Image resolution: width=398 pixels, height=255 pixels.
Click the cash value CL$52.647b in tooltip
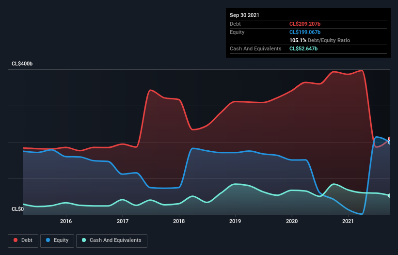[x=303, y=48]
